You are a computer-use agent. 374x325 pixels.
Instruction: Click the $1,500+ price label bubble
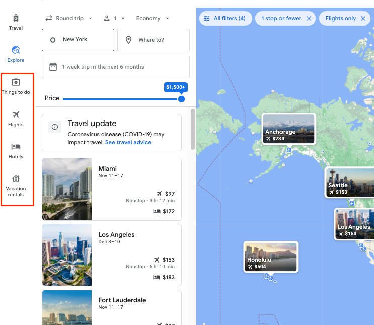(176, 87)
